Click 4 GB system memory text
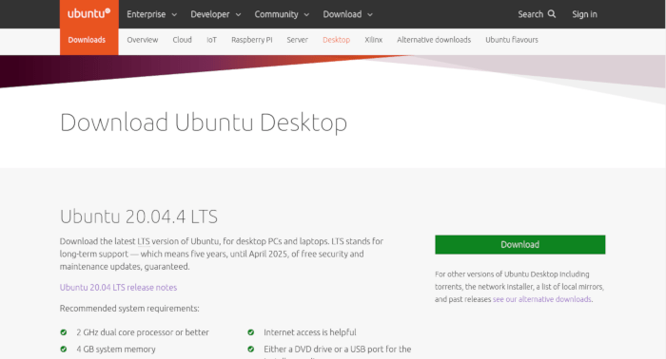The width and height of the screenshot is (666, 359). click(x=116, y=350)
